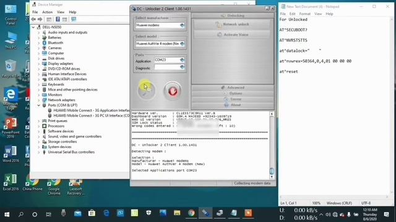Select Excel 2016 desktop icon
396x222 pixels.
point(11,183)
